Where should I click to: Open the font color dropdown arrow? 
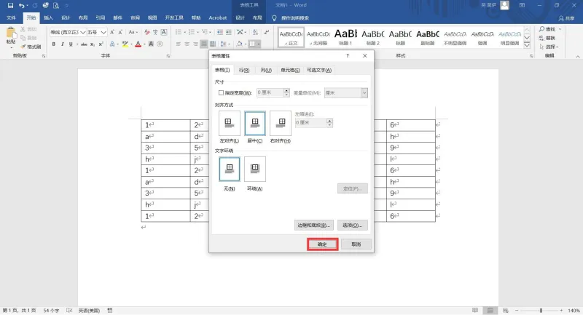click(144, 44)
